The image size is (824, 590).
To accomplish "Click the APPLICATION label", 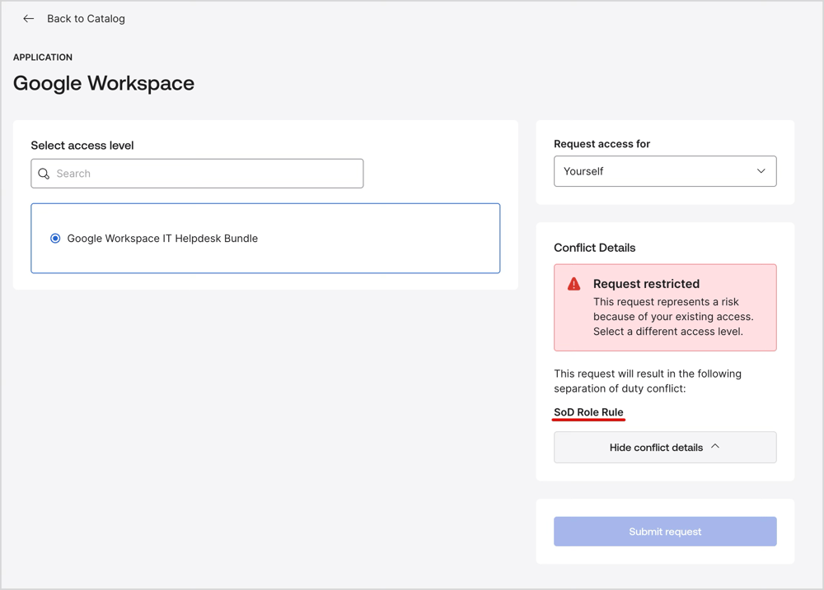I will pos(43,58).
